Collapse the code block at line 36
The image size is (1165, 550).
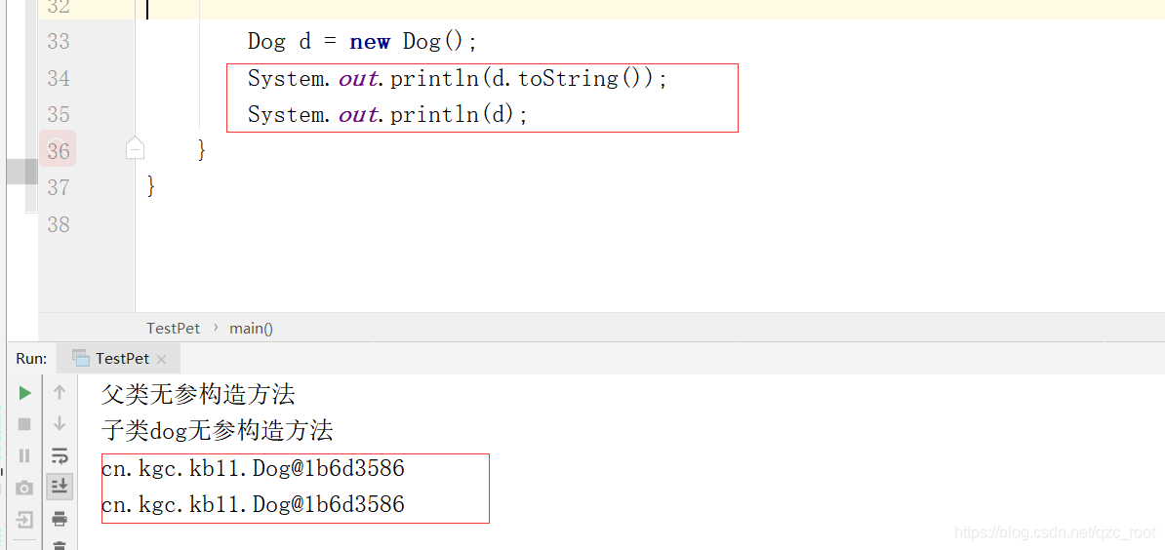136,150
